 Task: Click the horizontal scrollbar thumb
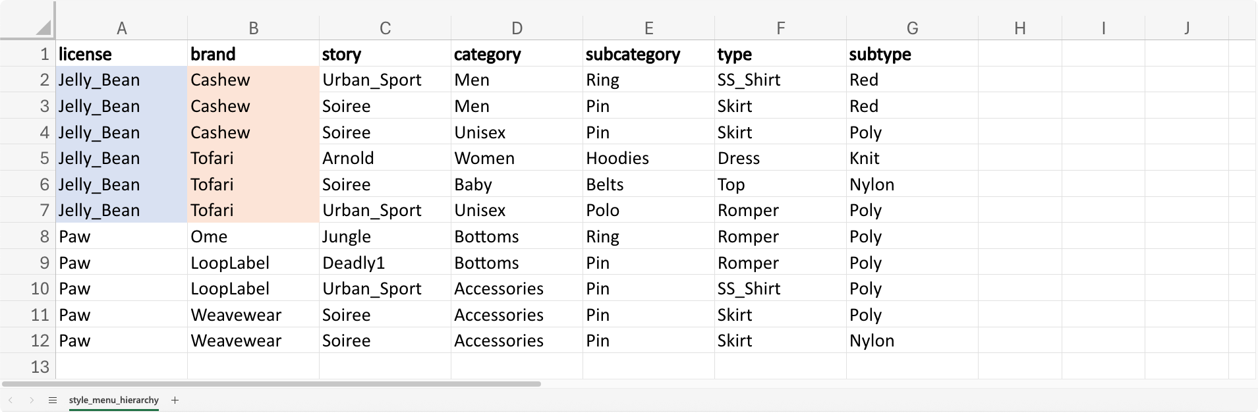271,383
